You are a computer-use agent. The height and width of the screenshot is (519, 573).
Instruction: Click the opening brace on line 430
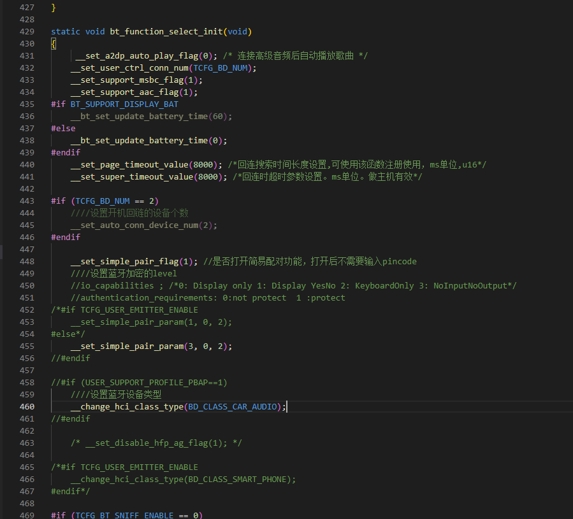pyautogui.click(x=54, y=44)
